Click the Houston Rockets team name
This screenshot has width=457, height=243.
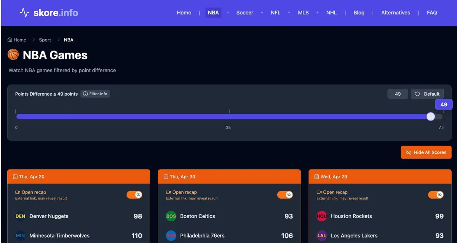352,216
